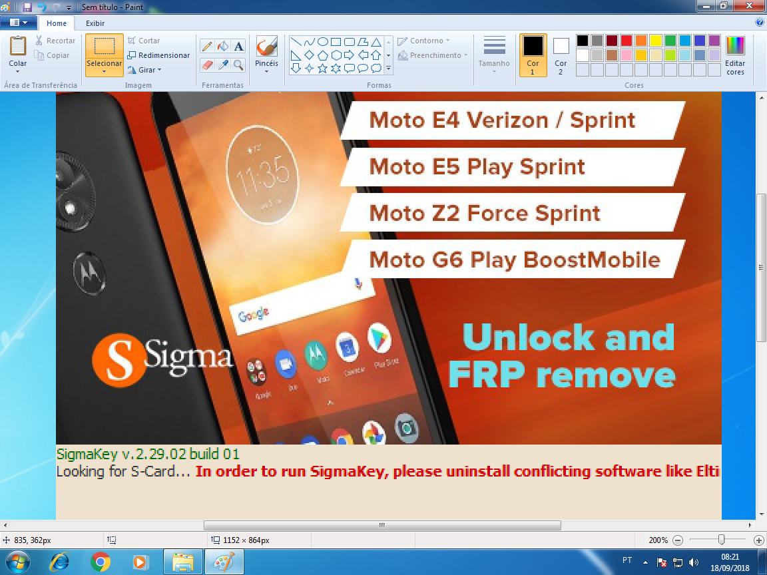Select the Pencil tool

[x=207, y=46]
